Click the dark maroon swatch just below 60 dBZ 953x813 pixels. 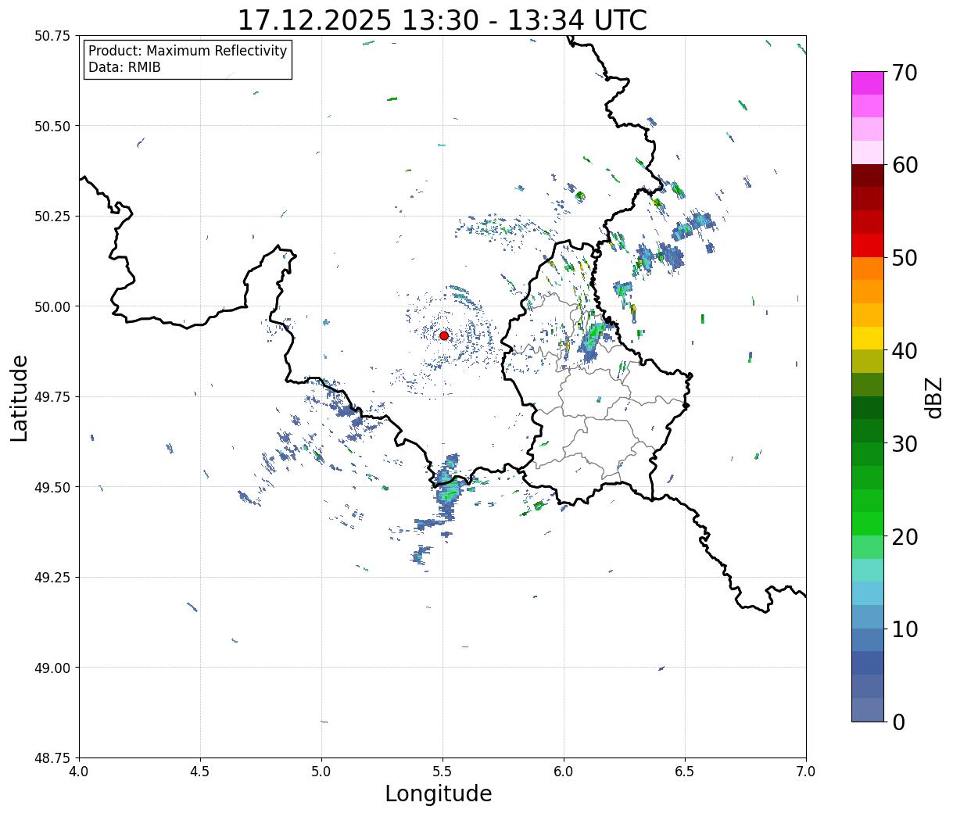[868, 176]
